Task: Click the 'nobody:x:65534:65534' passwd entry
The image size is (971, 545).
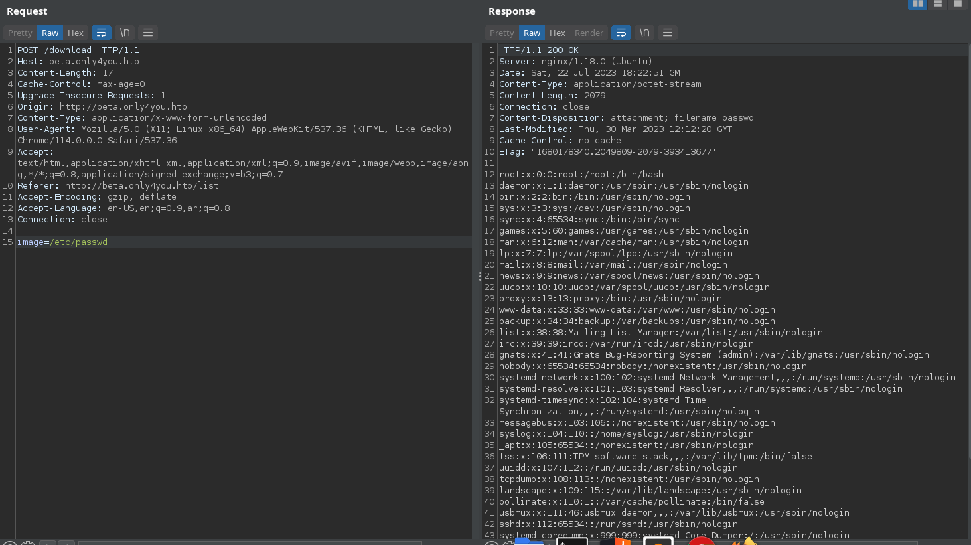Action: (653, 366)
